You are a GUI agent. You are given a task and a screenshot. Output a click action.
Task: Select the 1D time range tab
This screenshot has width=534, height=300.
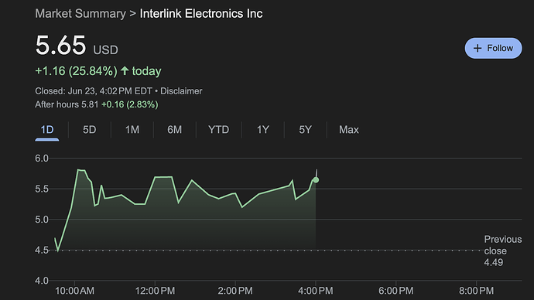click(x=47, y=130)
